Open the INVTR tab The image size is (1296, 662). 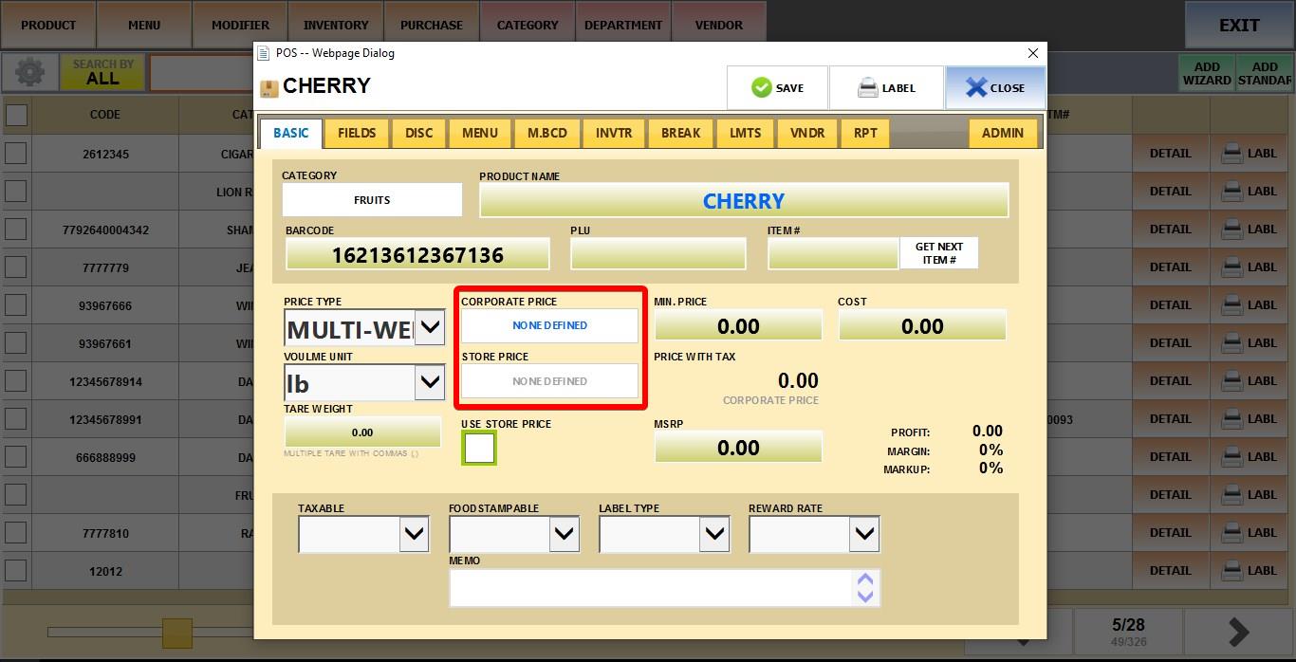coord(614,133)
